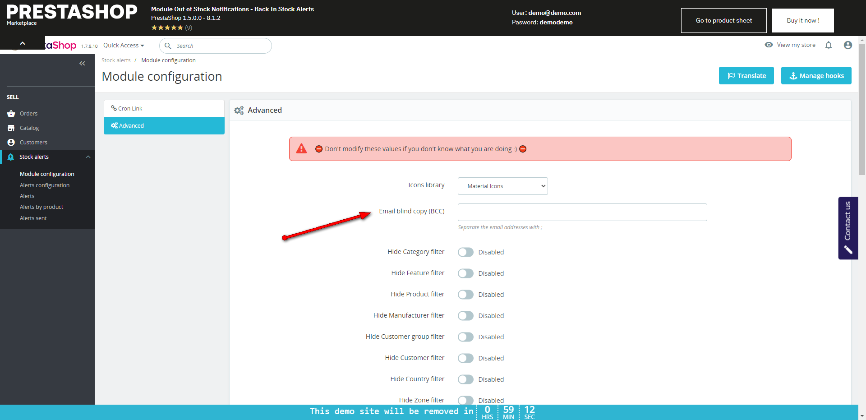Click the gears icon in Advanced tab
This screenshot has width=866, height=420.
tap(114, 125)
